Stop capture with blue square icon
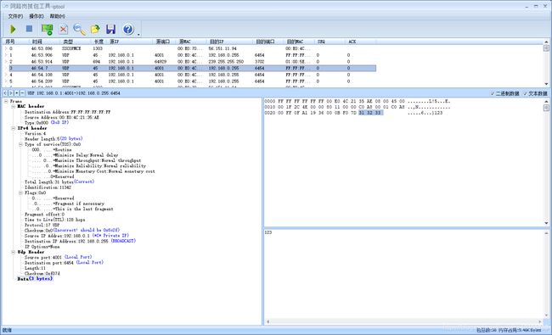 29,29
